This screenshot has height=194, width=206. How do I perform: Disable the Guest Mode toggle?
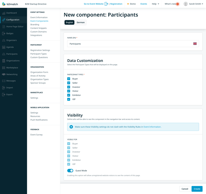(x=70, y=171)
